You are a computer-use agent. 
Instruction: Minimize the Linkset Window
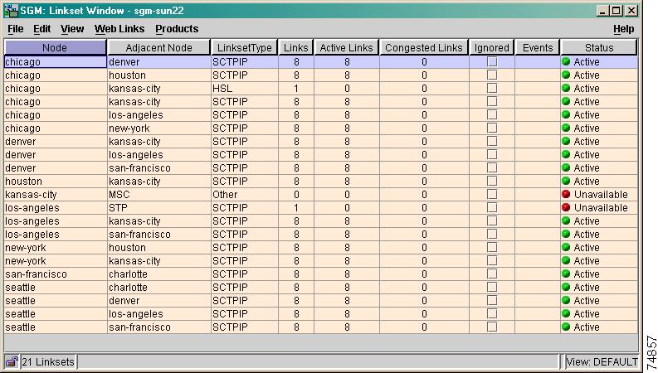(602, 11)
